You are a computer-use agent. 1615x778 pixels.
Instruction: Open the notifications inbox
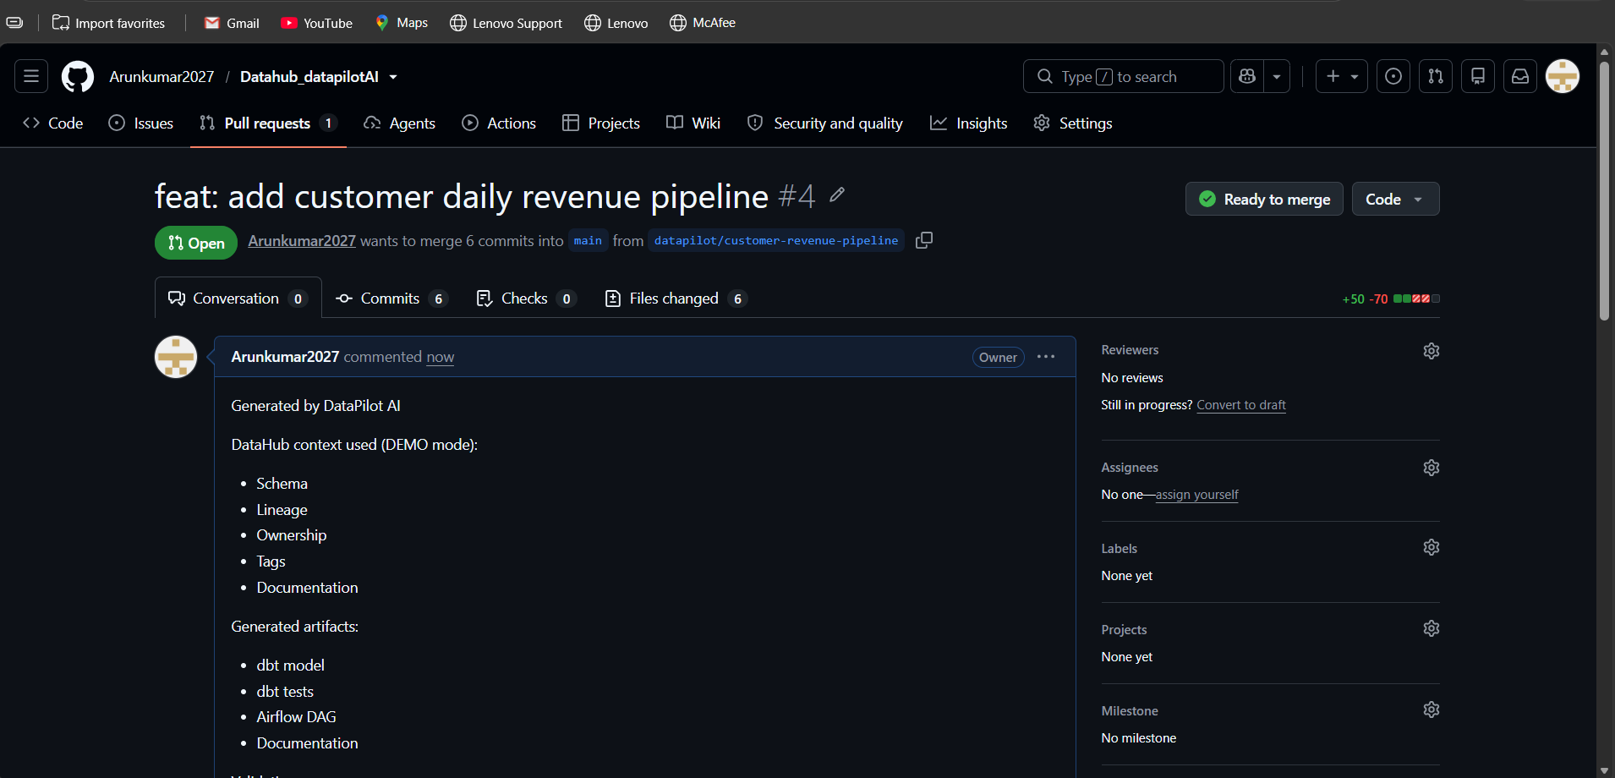1520,77
